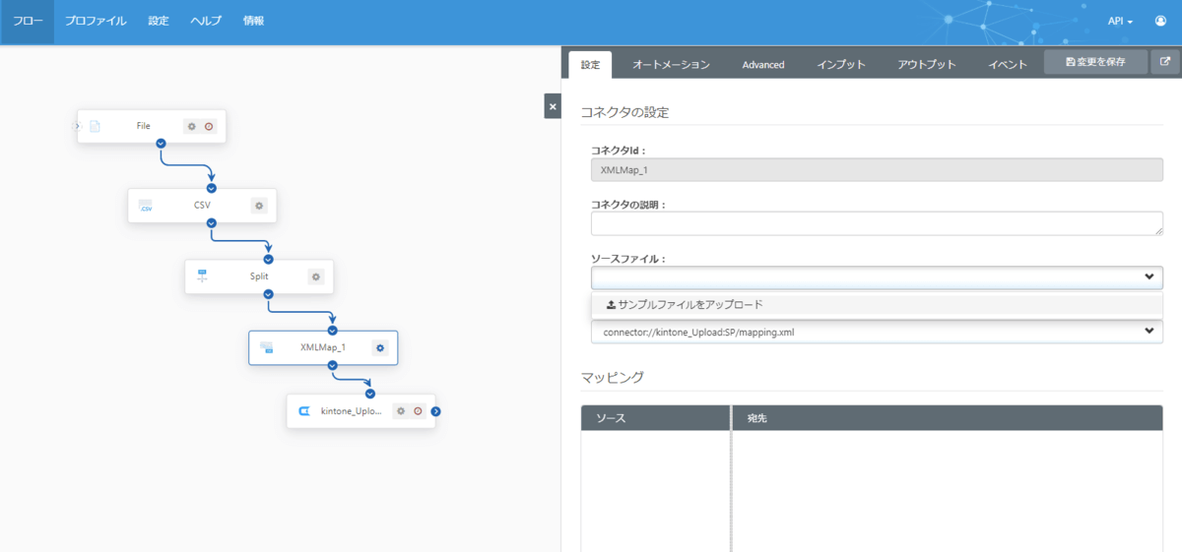Open connector settings in new window icon

pos(1165,62)
